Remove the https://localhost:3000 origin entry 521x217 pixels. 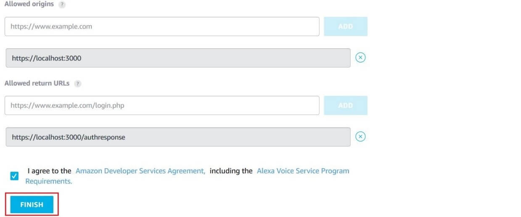(x=360, y=58)
